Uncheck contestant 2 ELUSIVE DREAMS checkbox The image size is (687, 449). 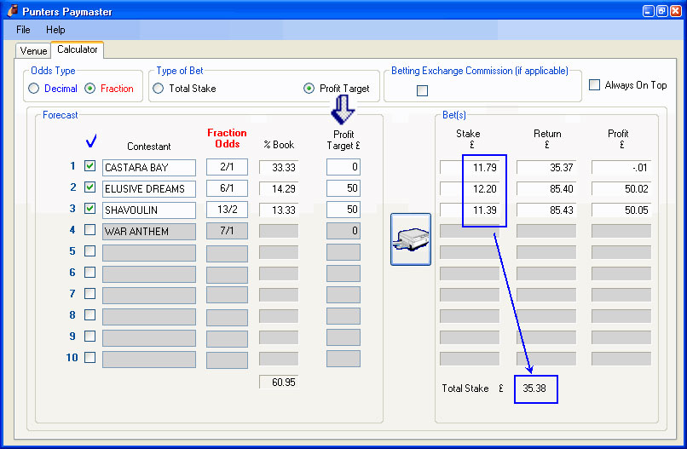pos(89,187)
